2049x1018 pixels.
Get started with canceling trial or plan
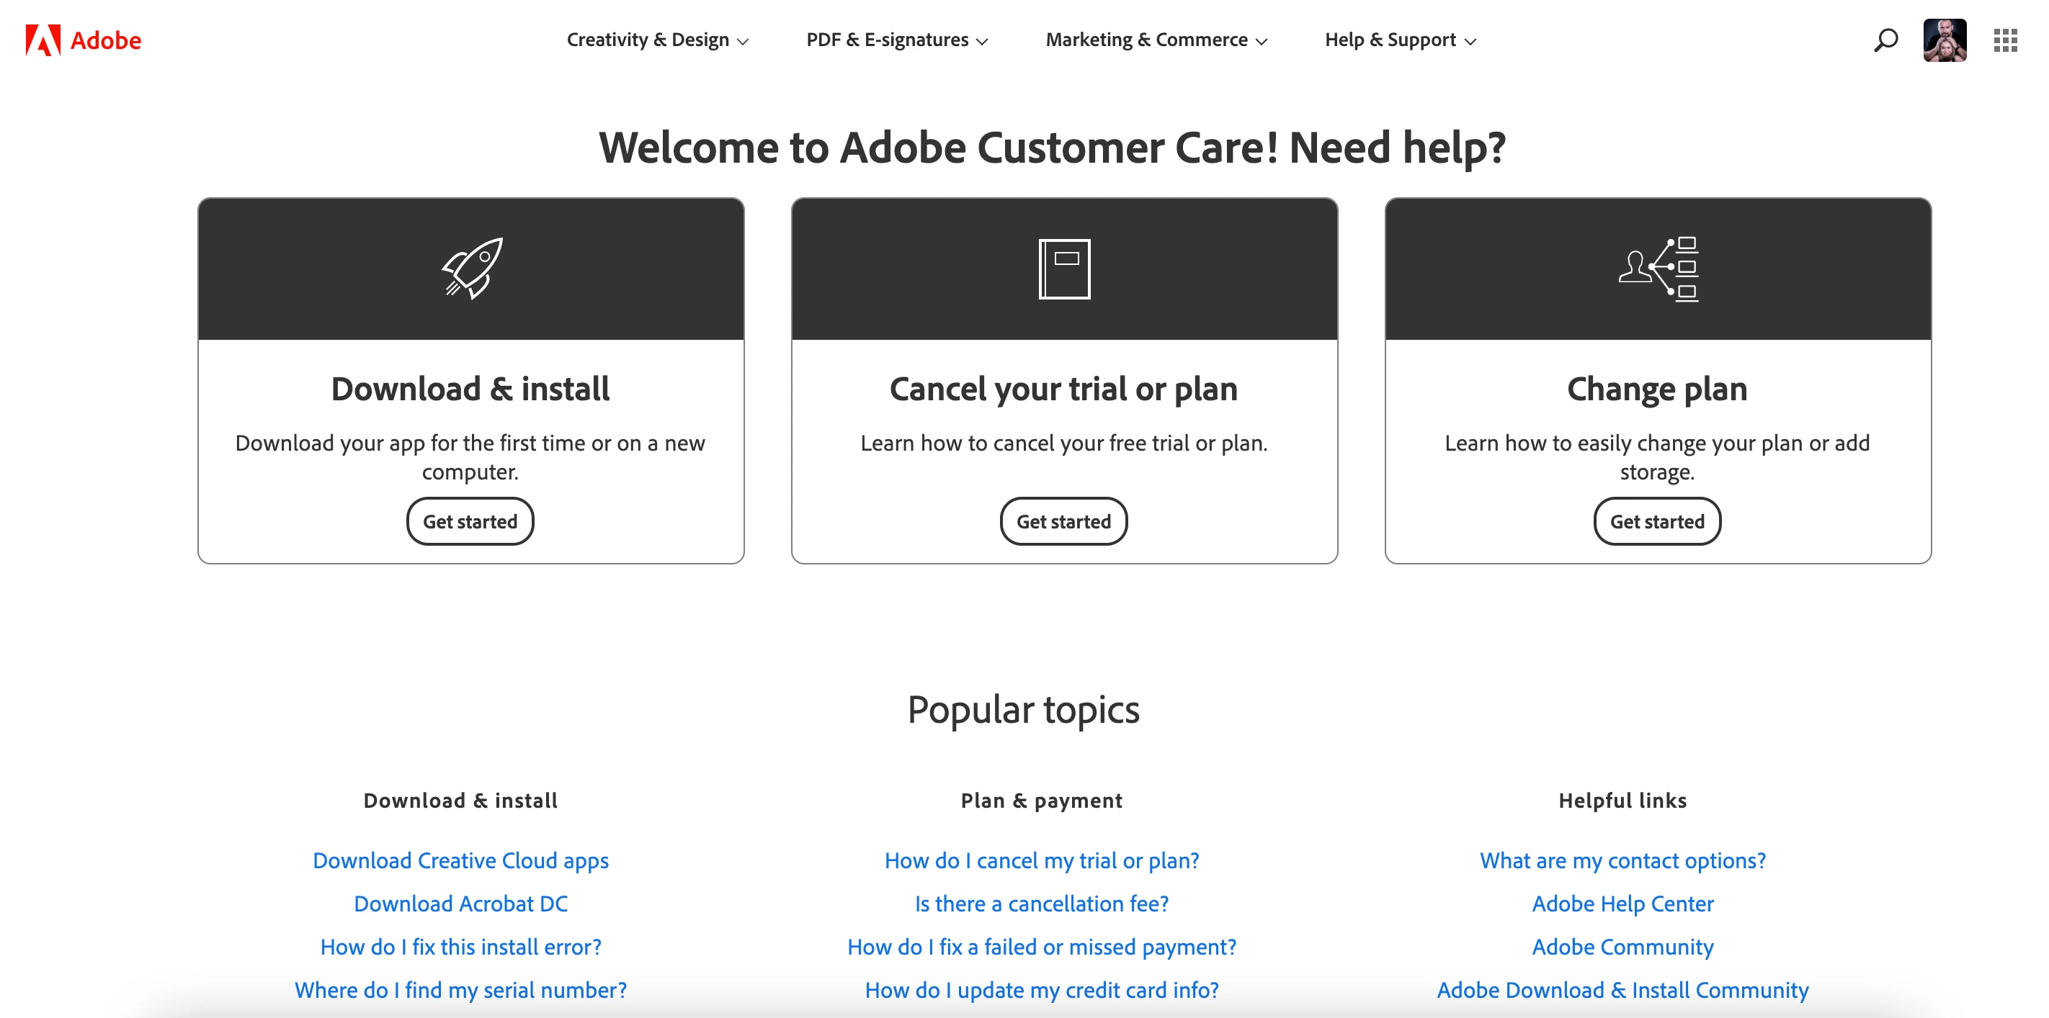(x=1063, y=521)
